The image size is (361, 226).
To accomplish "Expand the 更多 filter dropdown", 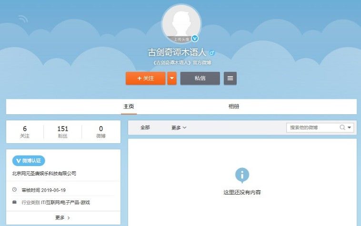I will click(179, 128).
